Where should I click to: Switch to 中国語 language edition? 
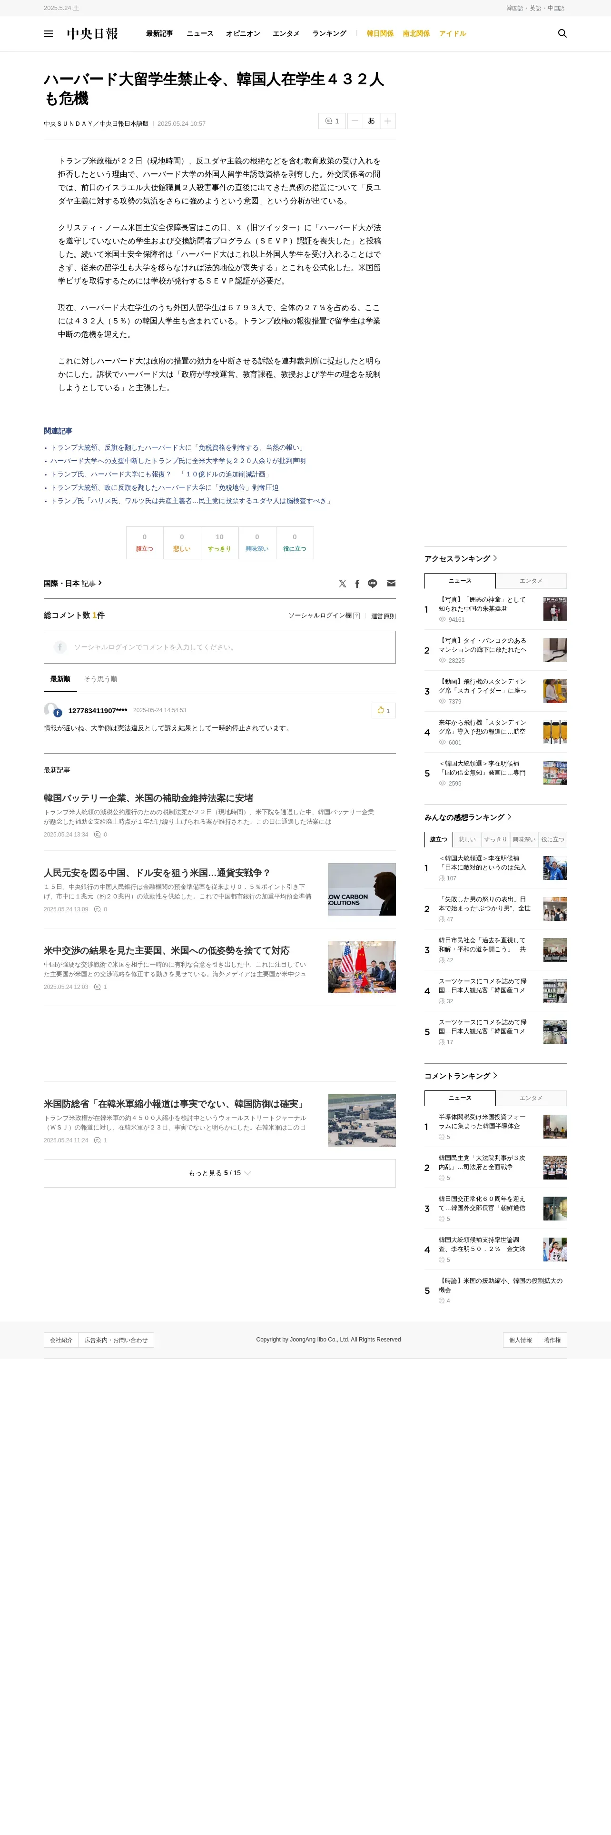[x=556, y=8]
